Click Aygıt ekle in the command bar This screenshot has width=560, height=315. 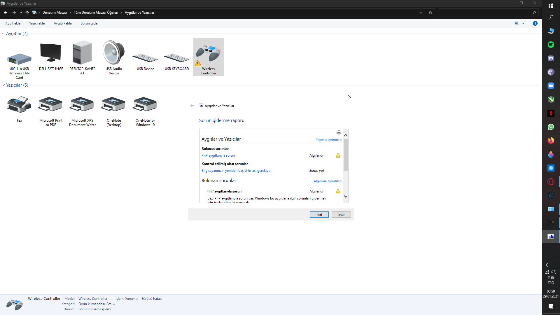point(13,23)
